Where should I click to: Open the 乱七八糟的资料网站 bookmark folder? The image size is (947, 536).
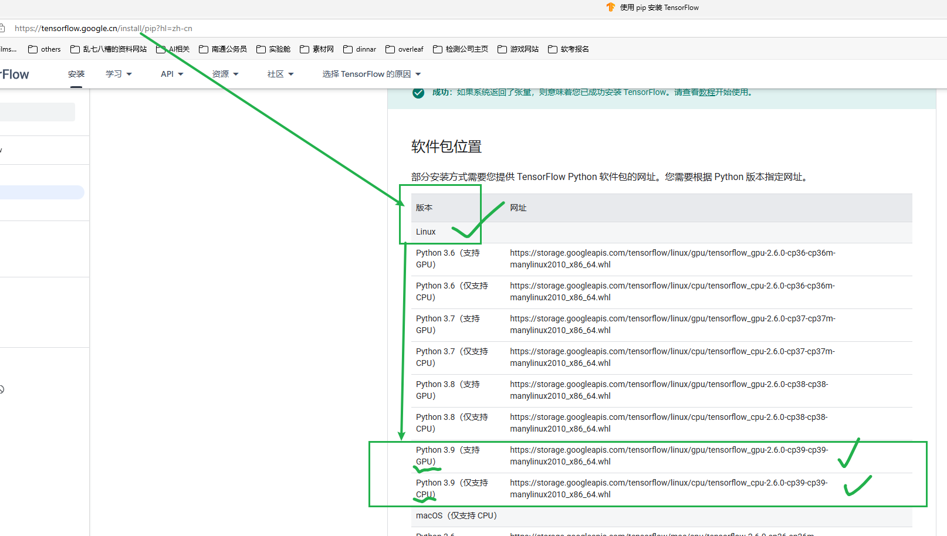pyautogui.click(x=109, y=49)
